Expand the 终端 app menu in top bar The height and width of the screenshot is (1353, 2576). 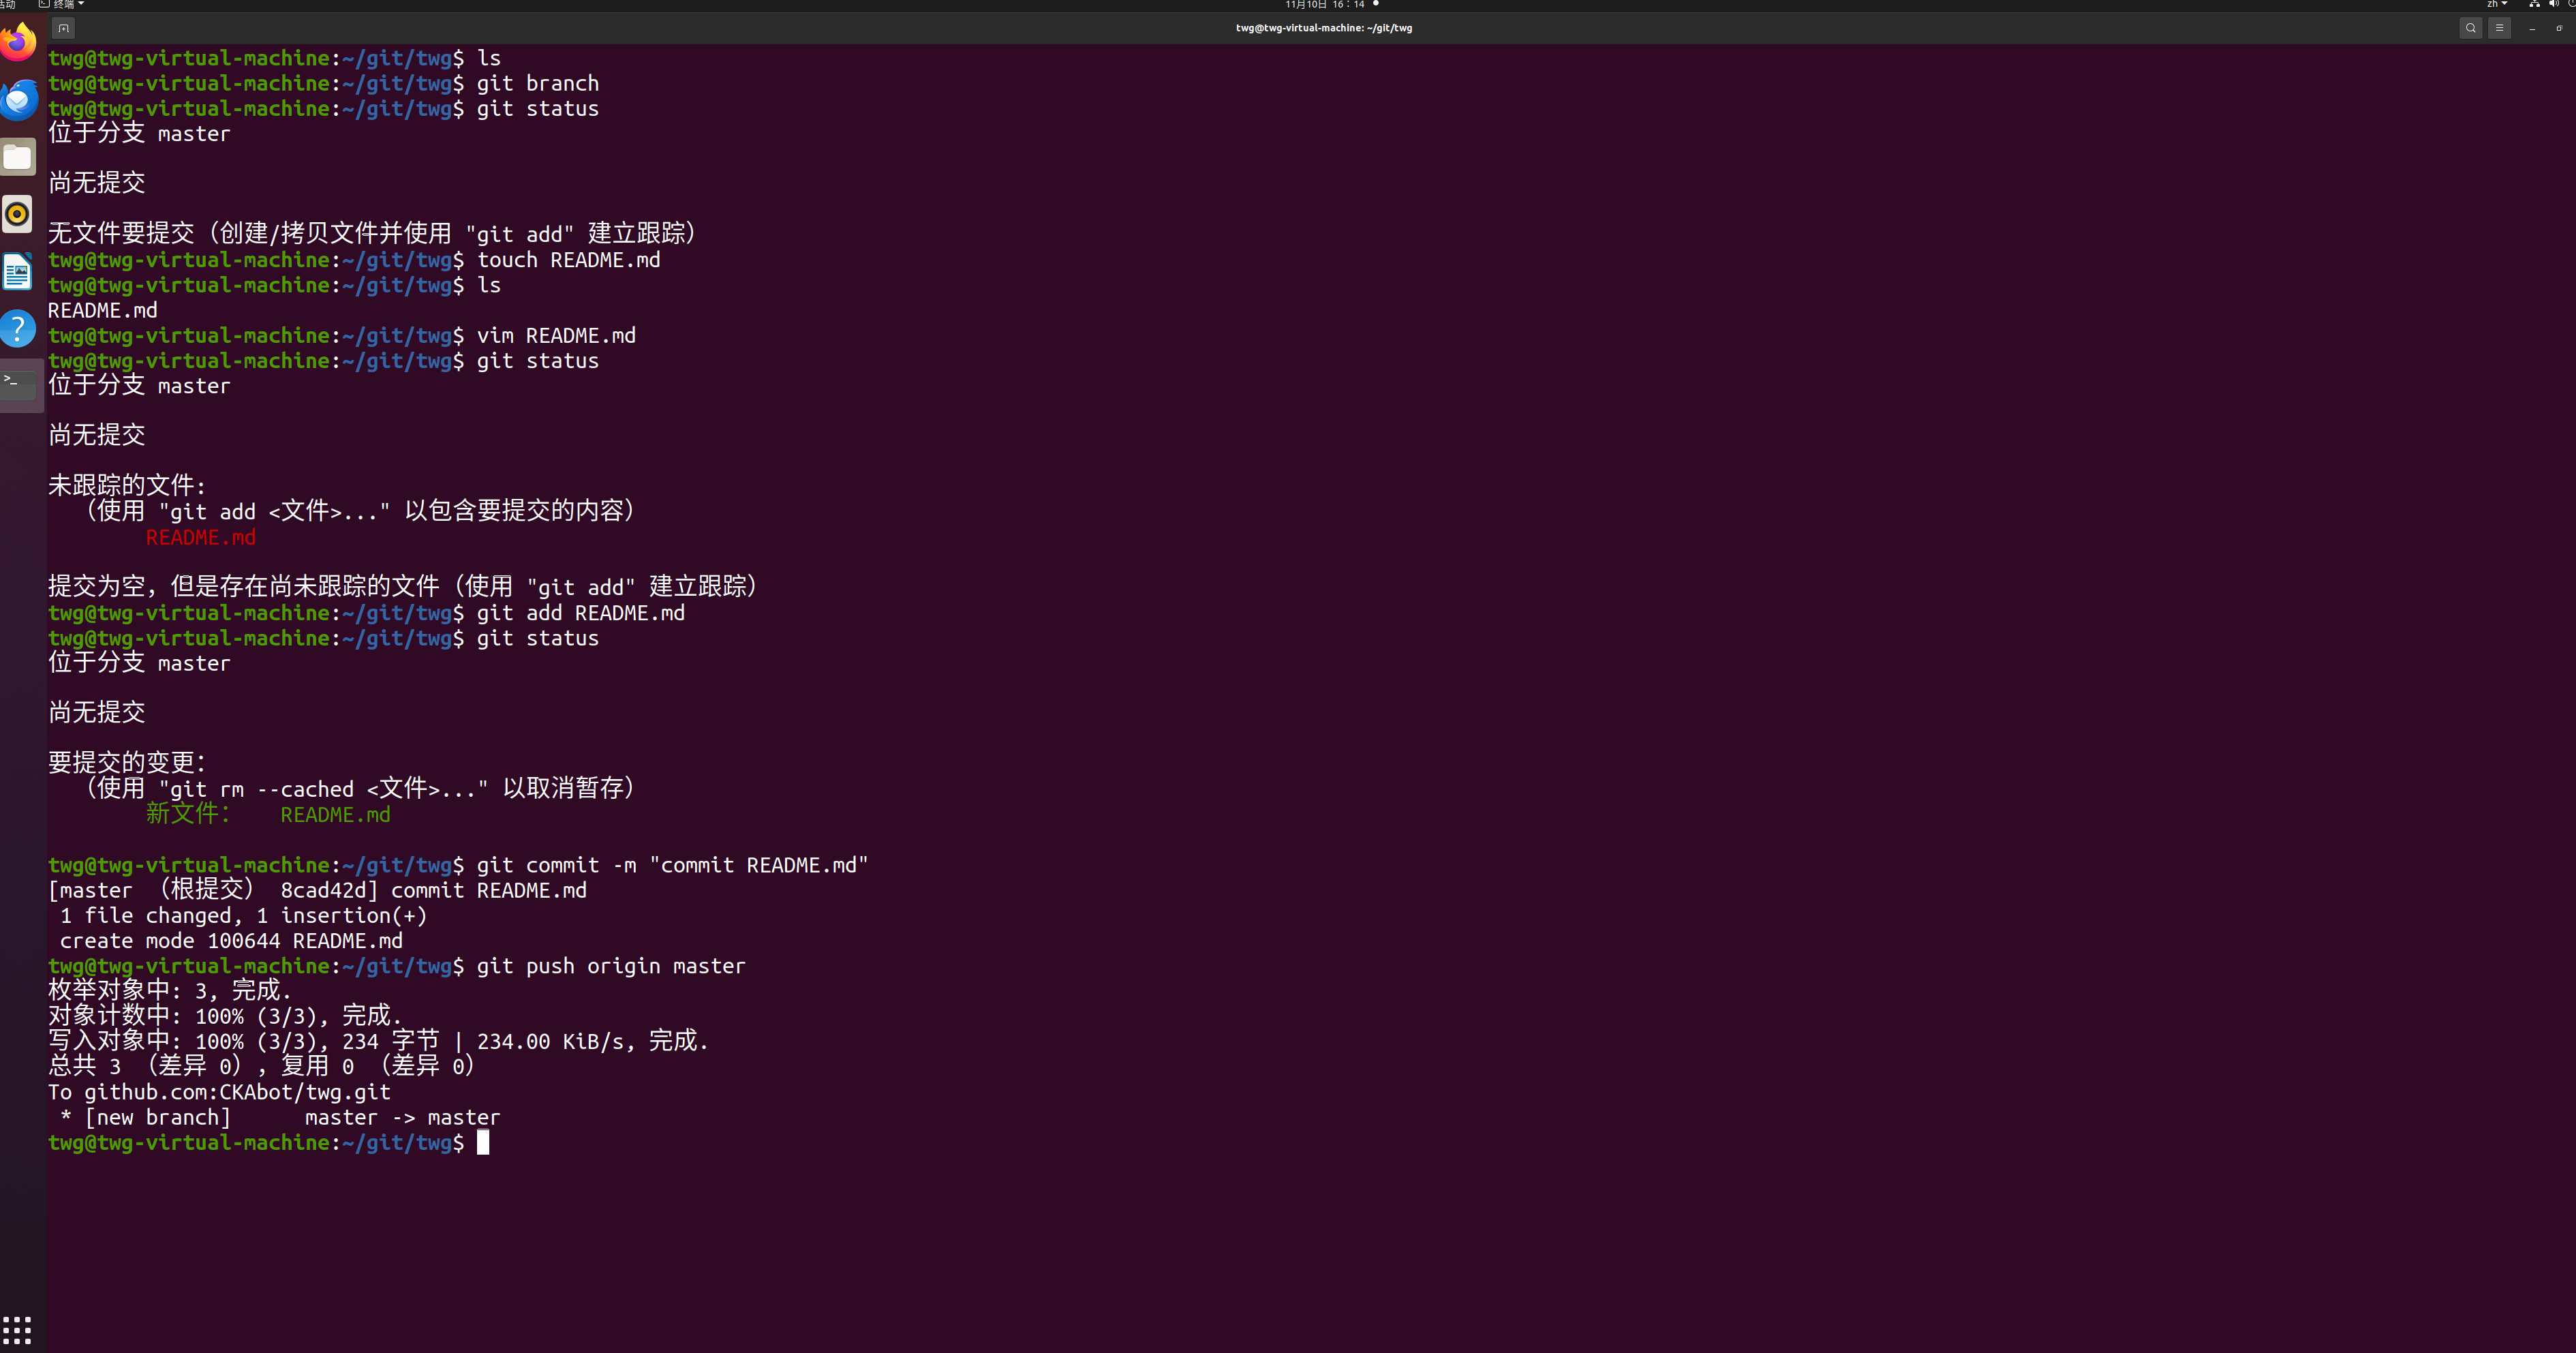coord(62,4)
